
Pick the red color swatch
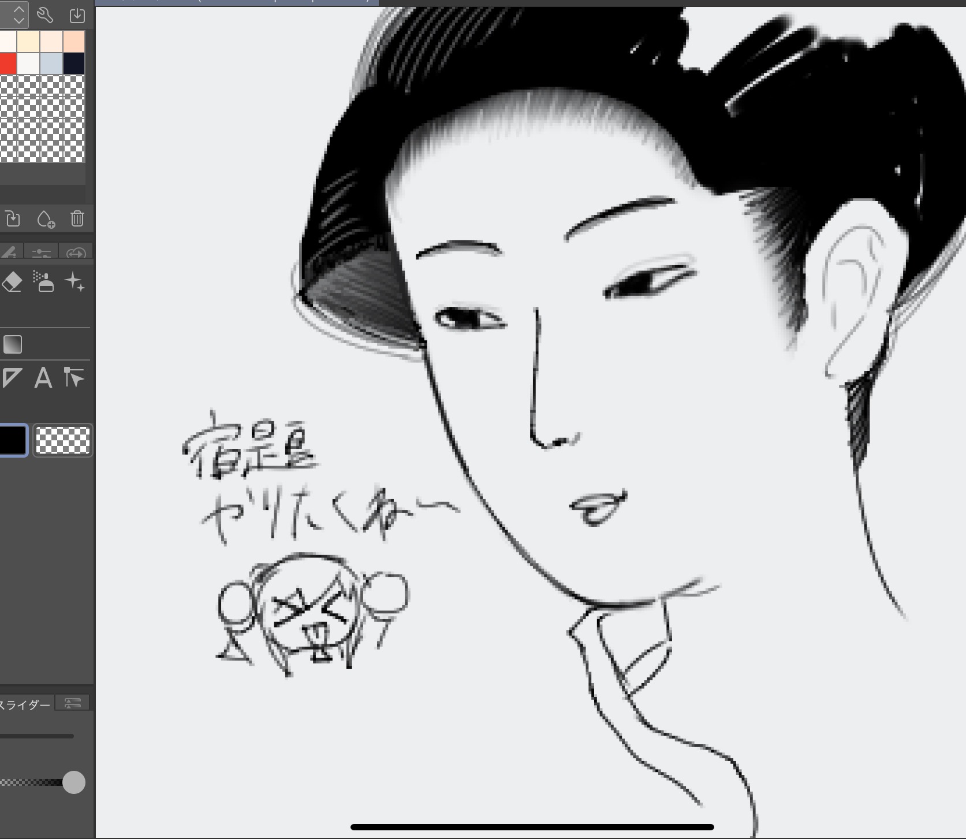(x=8, y=64)
